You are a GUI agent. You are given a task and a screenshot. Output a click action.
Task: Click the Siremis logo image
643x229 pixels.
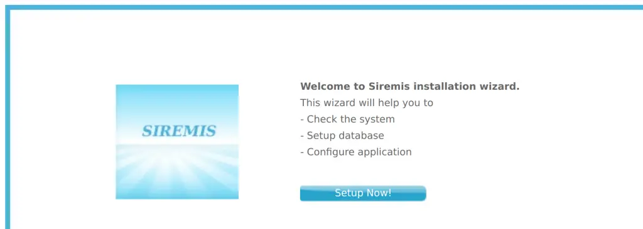click(177, 142)
